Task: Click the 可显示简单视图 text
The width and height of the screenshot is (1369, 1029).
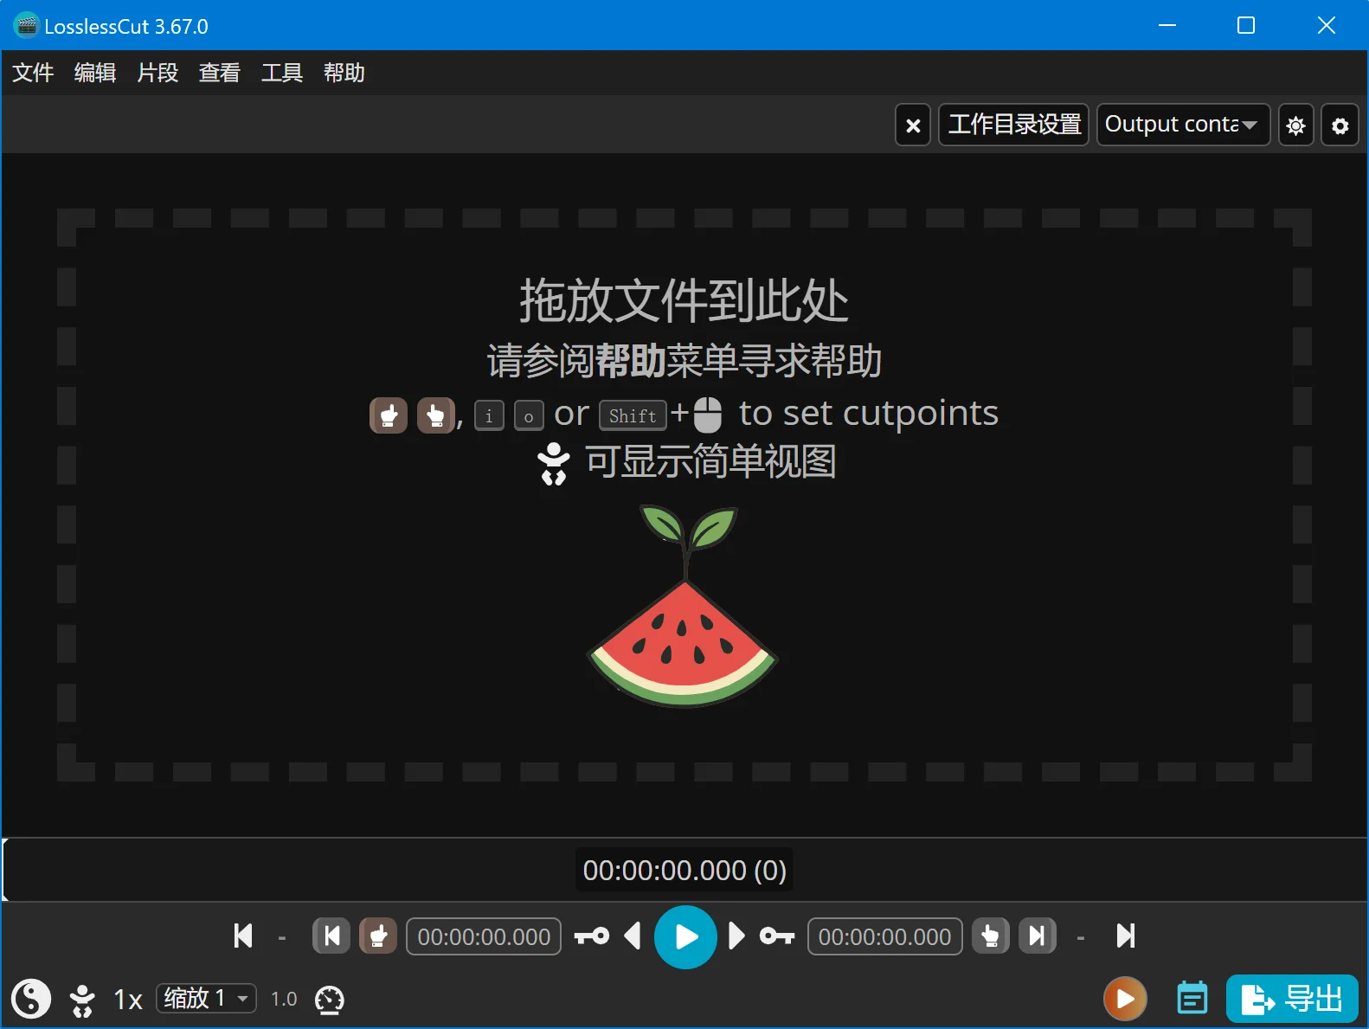Action: coord(711,461)
